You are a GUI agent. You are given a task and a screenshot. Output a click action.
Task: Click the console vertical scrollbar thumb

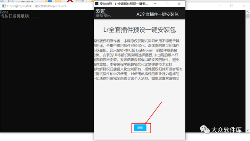(x=248, y=16)
